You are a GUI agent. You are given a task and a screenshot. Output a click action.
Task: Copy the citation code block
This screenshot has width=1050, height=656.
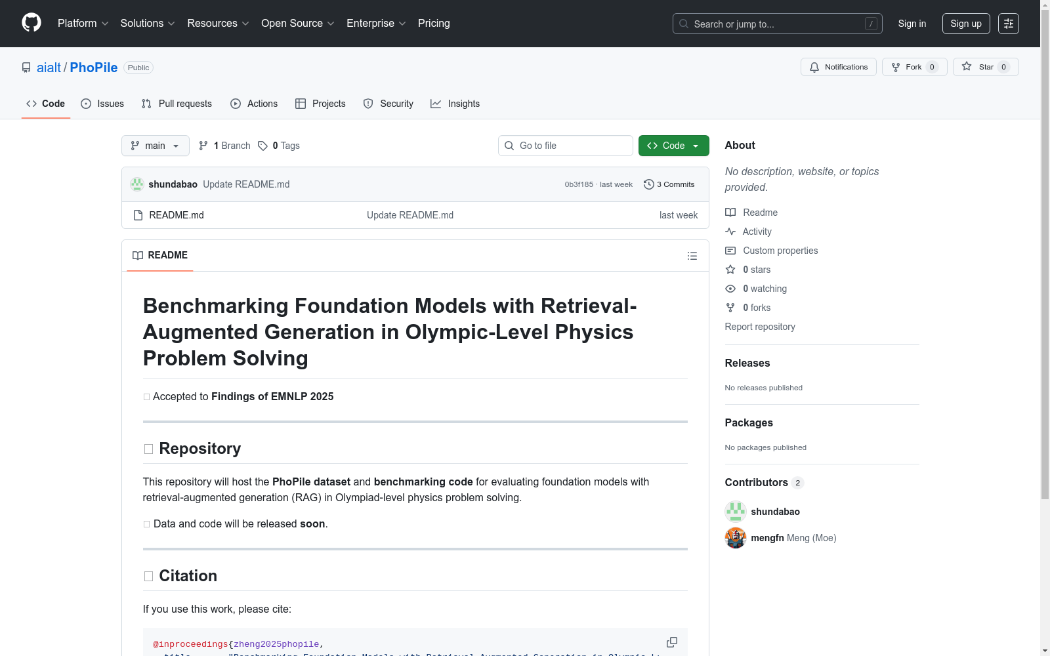(x=672, y=642)
